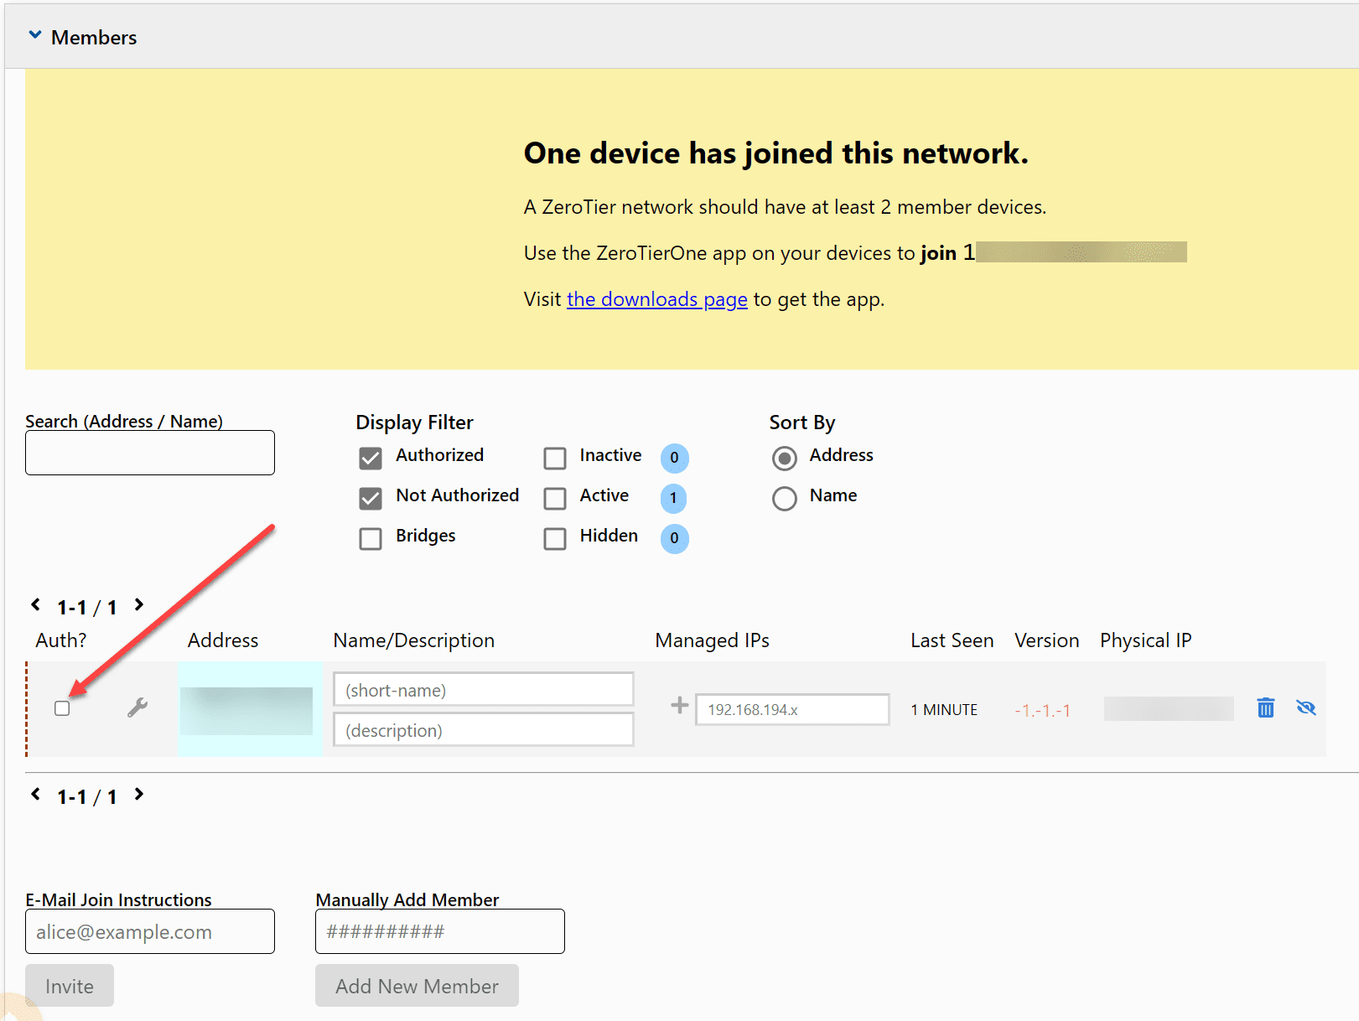Screen dimensions: 1359x1021
Task: Click the Active count badge 1
Action: 674,498
